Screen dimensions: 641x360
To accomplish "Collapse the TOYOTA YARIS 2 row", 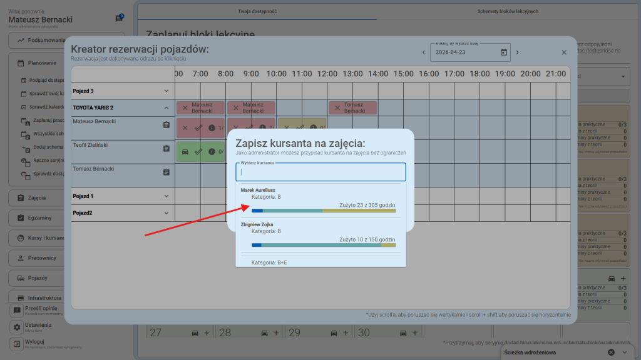I will (x=166, y=107).
